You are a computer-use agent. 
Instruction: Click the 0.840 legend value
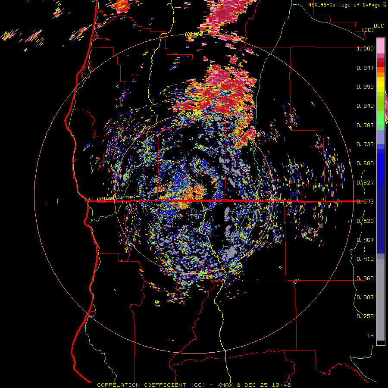point(365,106)
